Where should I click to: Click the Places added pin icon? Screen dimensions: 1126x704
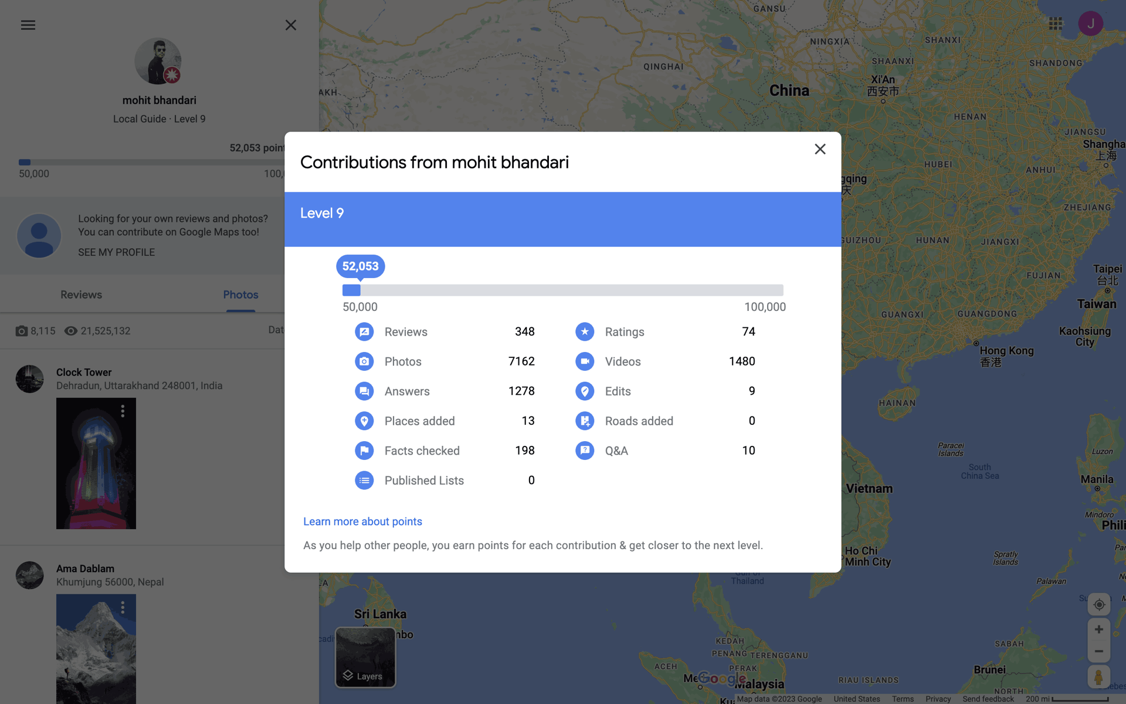pos(364,421)
